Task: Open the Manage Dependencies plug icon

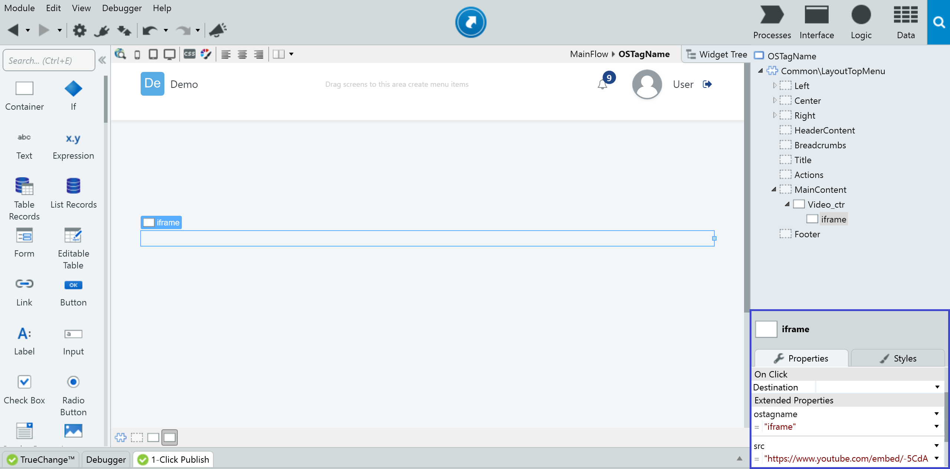Action: pos(101,30)
